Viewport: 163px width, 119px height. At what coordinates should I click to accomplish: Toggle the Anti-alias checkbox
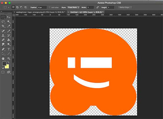pos(49,7)
